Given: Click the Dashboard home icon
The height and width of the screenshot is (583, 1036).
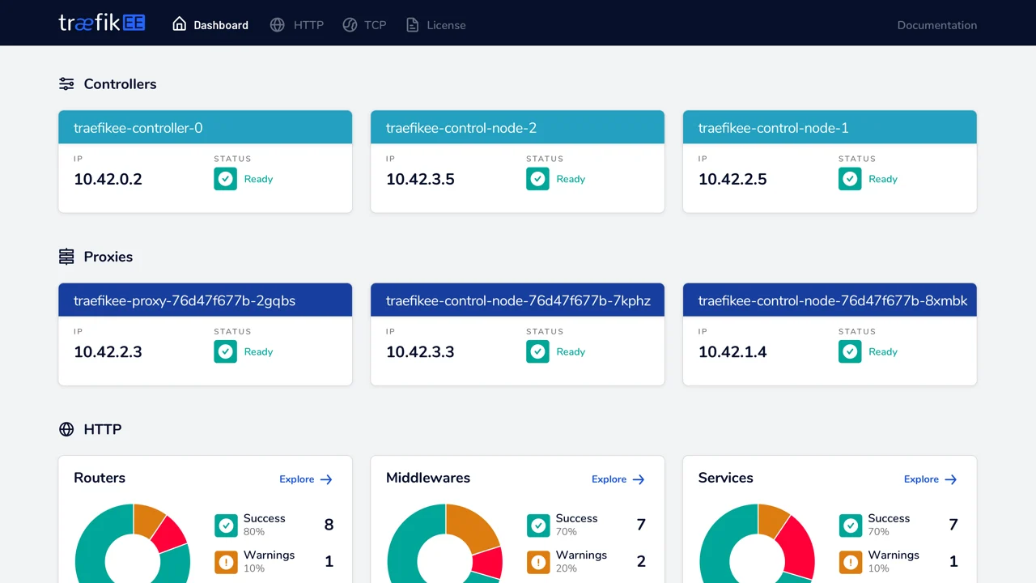Looking at the screenshot, I should [180, 24].
